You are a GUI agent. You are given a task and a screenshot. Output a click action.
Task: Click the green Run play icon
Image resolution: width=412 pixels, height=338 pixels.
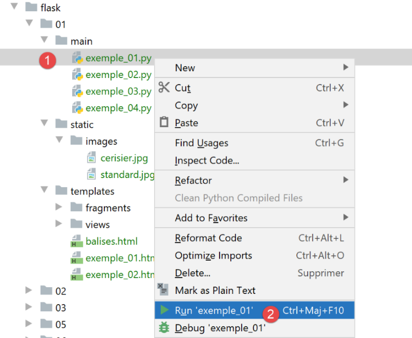tap(164, 310)
